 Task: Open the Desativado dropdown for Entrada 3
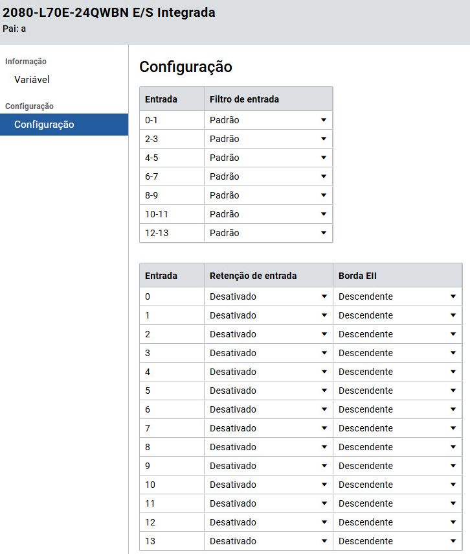tap(268, 353)
